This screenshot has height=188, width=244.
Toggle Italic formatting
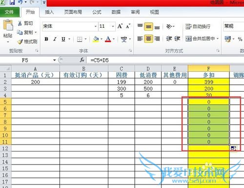pyautogui.click(x=55, y=39)
